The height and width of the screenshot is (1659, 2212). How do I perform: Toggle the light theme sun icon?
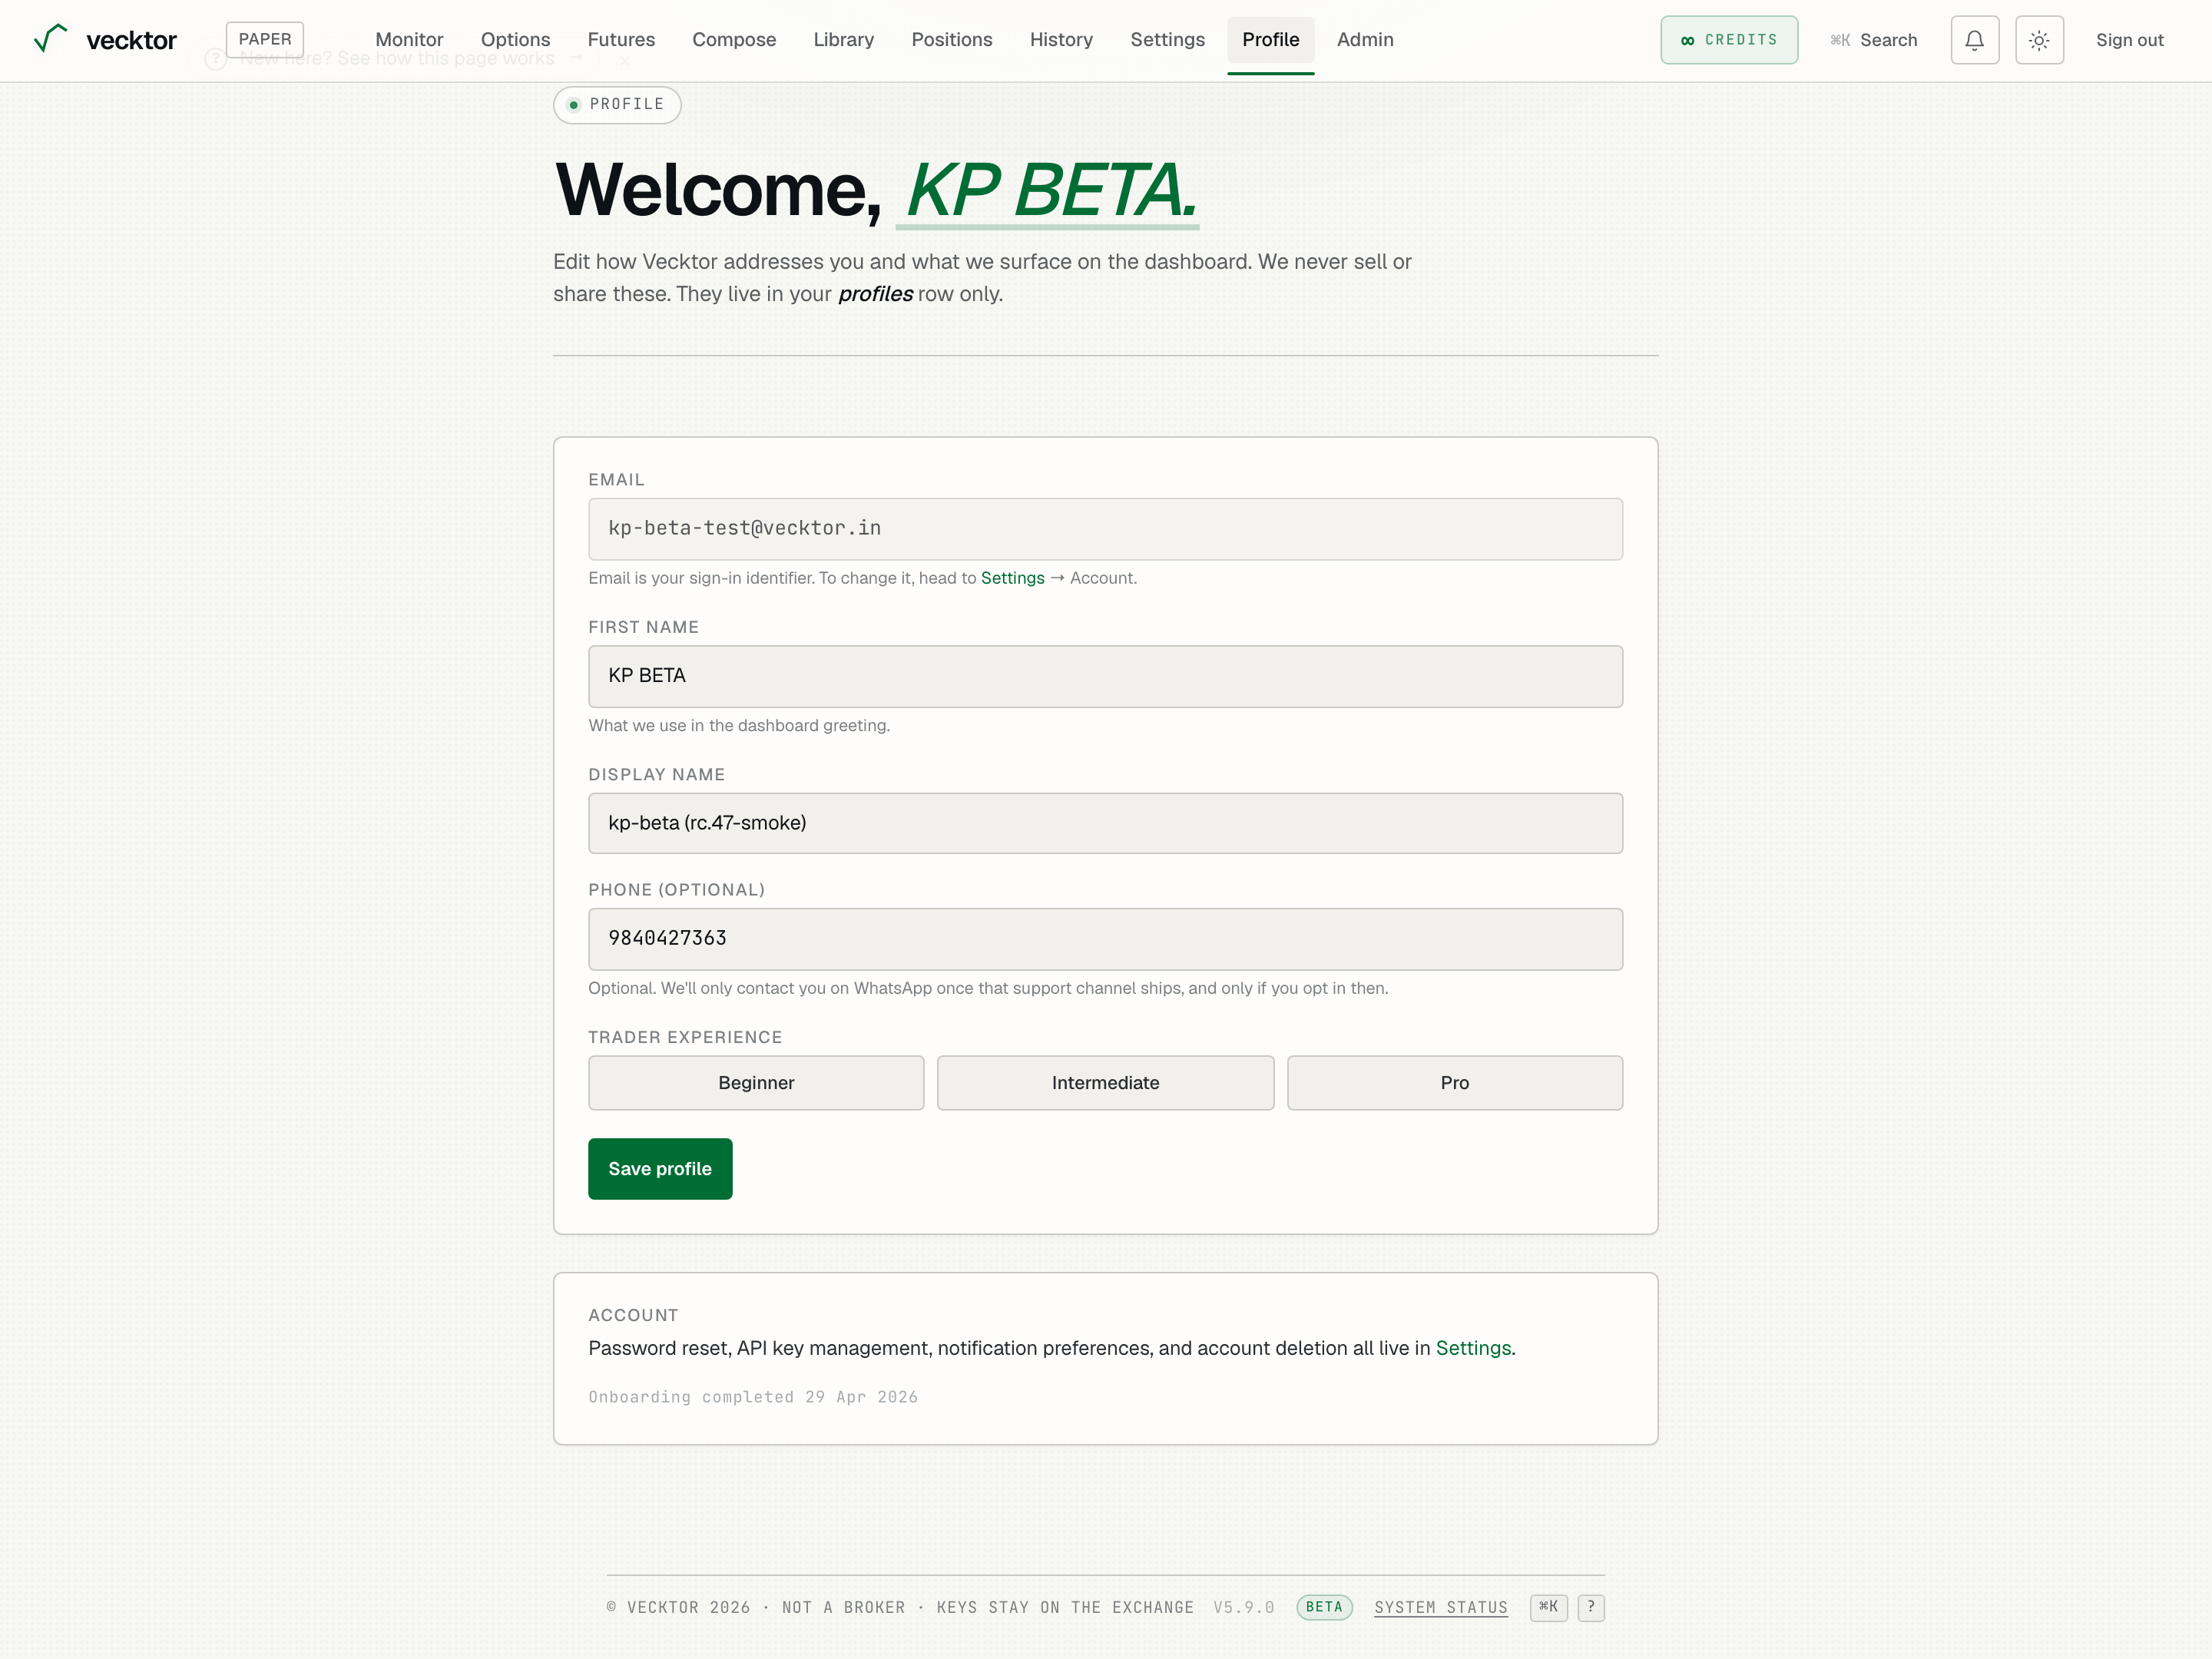(2039, 40)
